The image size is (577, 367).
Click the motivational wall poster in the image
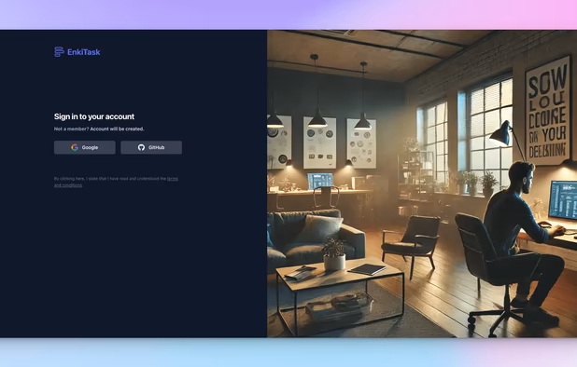547,110
